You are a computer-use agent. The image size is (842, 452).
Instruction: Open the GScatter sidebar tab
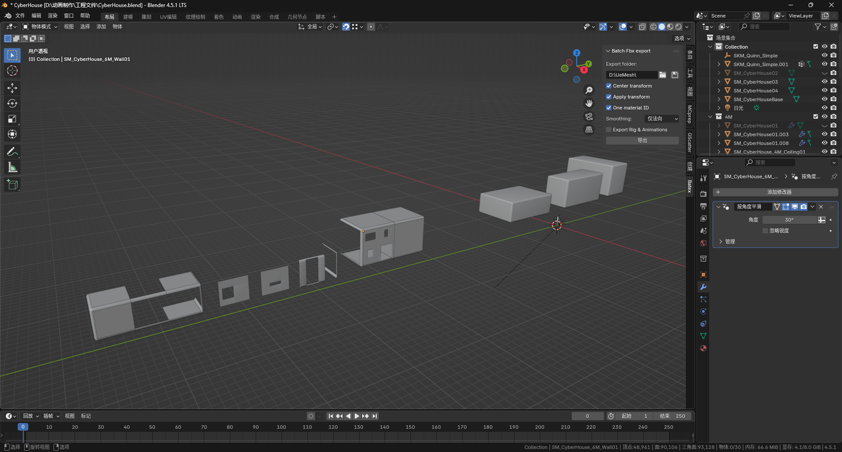[690, 142]
